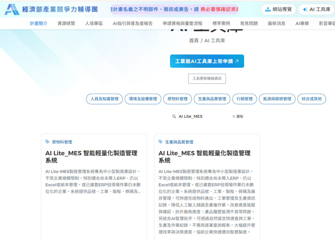Click 工業館AI工具庫上架申請 button
Viewport: 335px width, 240px height.
click(x=207, y=61)
